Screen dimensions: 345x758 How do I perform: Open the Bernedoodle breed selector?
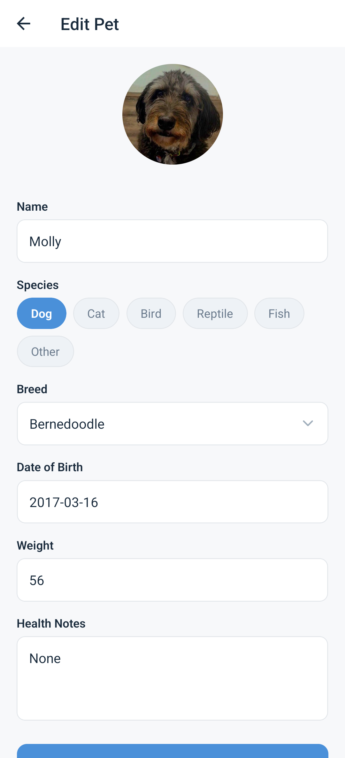coord(172,423)
